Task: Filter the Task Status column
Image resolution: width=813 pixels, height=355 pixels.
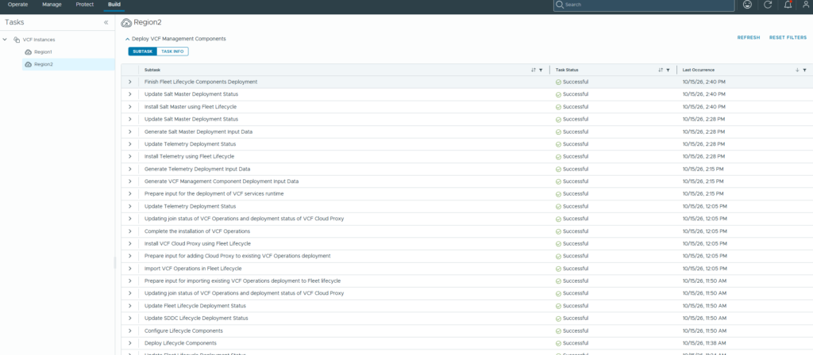Action: point(668,70)
